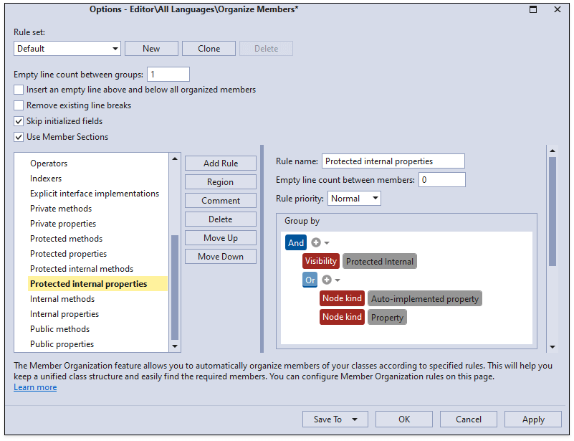Click the Visibility condition badge

coord(320,261)
